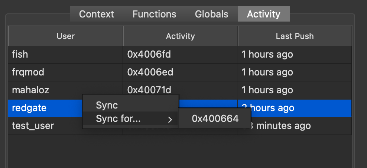Select 0x400664 in the submenu
The image size is (367, 168).
(x=215, y=119)
